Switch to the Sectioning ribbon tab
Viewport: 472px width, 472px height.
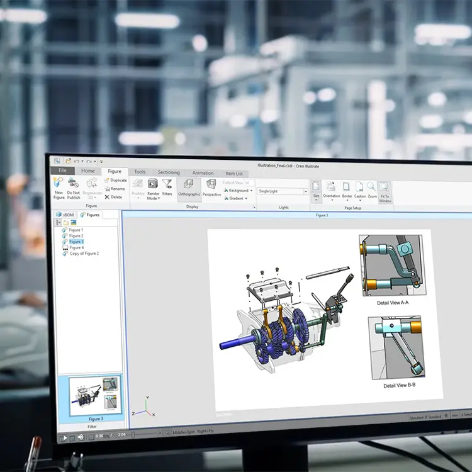click(x=169, y=172)
